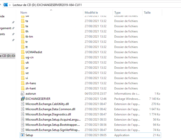Click the Setup.SignVerfWrap dll file icon

23,130
